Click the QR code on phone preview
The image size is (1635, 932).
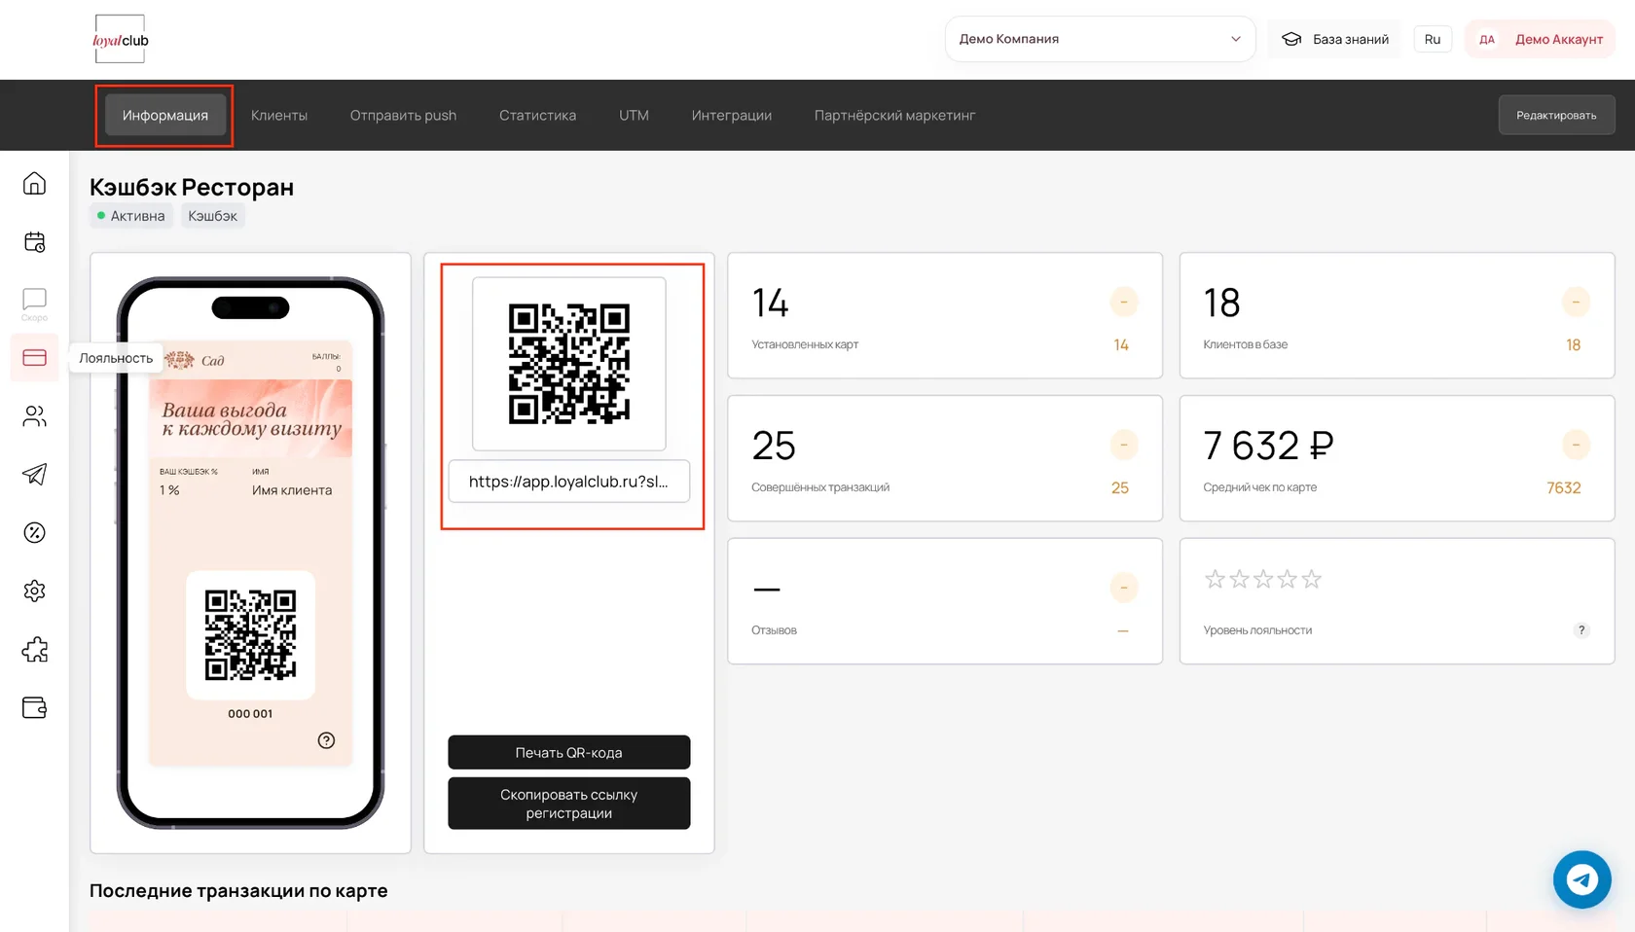(x=250, y=634)
